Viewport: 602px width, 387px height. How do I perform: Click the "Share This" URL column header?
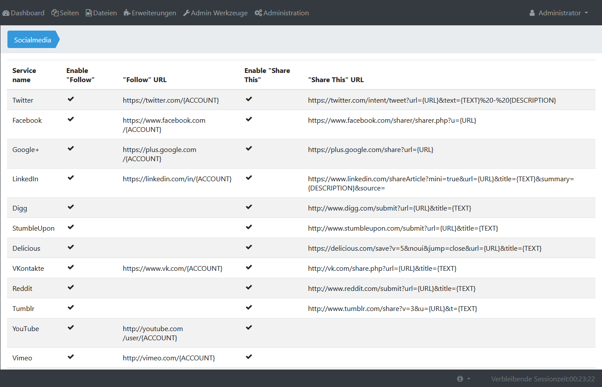click(336, 80)
